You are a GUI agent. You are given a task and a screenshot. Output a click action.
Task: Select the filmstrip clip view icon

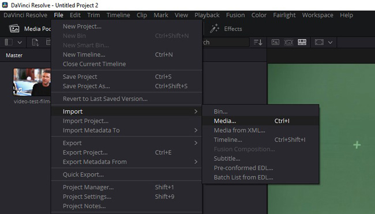[288, 42]
